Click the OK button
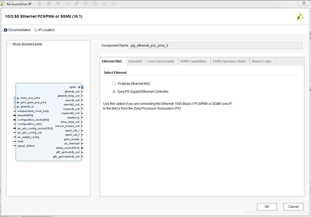The width and height of the screenshot is (311, 217). click(267, 206)
